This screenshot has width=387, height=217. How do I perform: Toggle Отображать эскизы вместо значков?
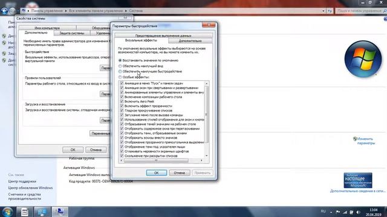(122, 137)
